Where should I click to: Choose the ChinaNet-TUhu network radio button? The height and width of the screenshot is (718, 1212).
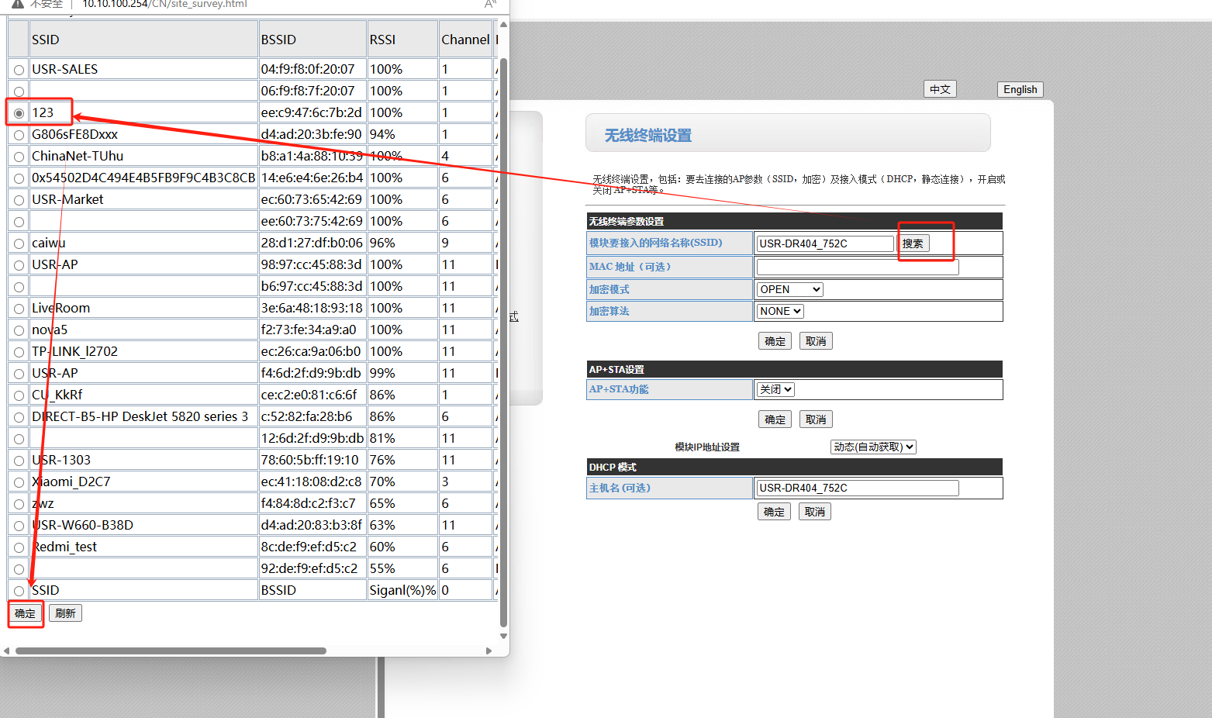19,157
